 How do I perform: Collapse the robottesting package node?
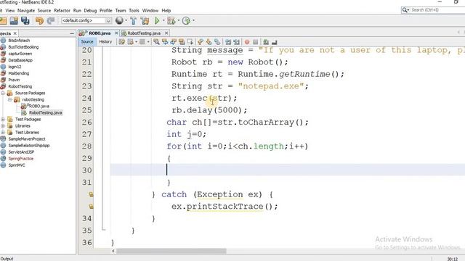pyautogui.click(x=9, y=99)
